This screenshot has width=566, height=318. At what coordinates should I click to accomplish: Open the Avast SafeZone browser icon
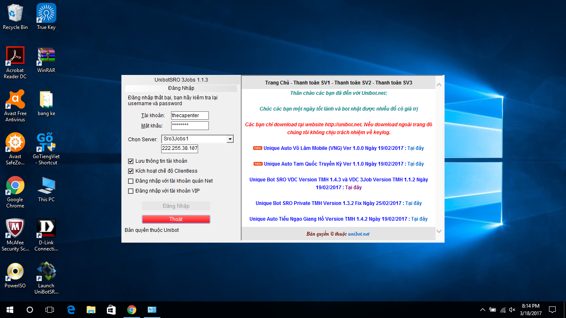pyautogui.click(x=15, y=143)
